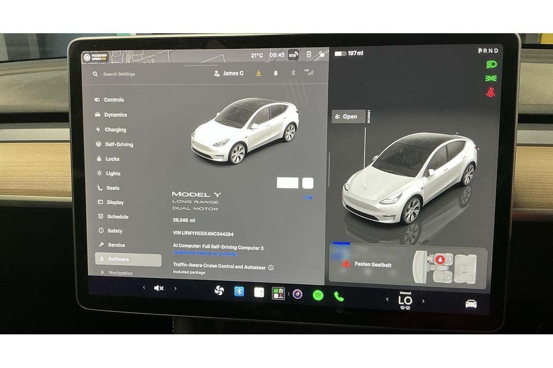Go to Display settings
This screenshot has width=553, height=368.
[x=111, y=202]
